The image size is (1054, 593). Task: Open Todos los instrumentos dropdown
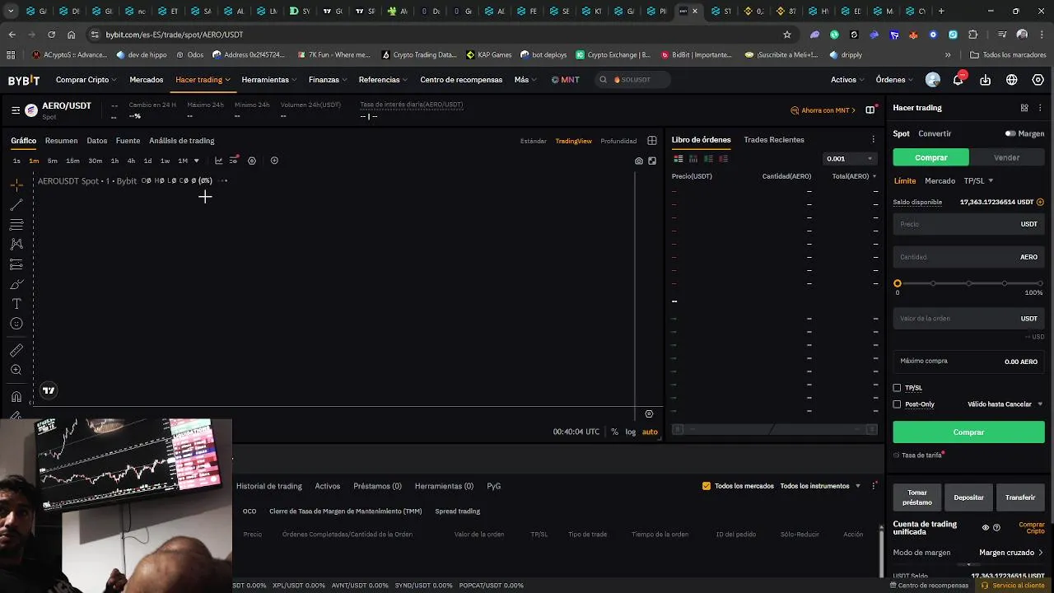tap(820, 486)
